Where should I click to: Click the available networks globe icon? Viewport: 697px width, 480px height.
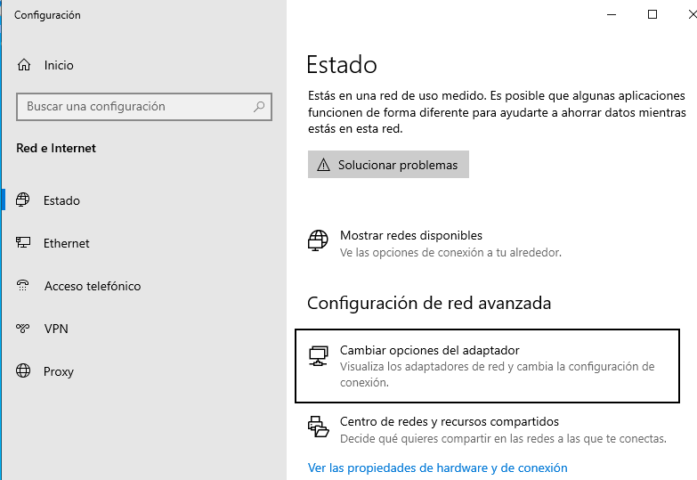click(318, 240)
